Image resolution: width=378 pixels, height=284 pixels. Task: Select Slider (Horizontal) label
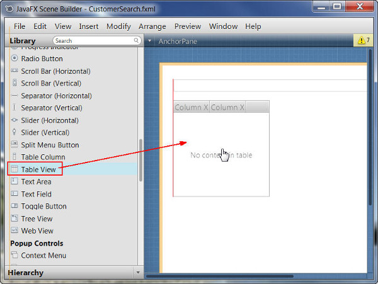[x=50, y=120]
